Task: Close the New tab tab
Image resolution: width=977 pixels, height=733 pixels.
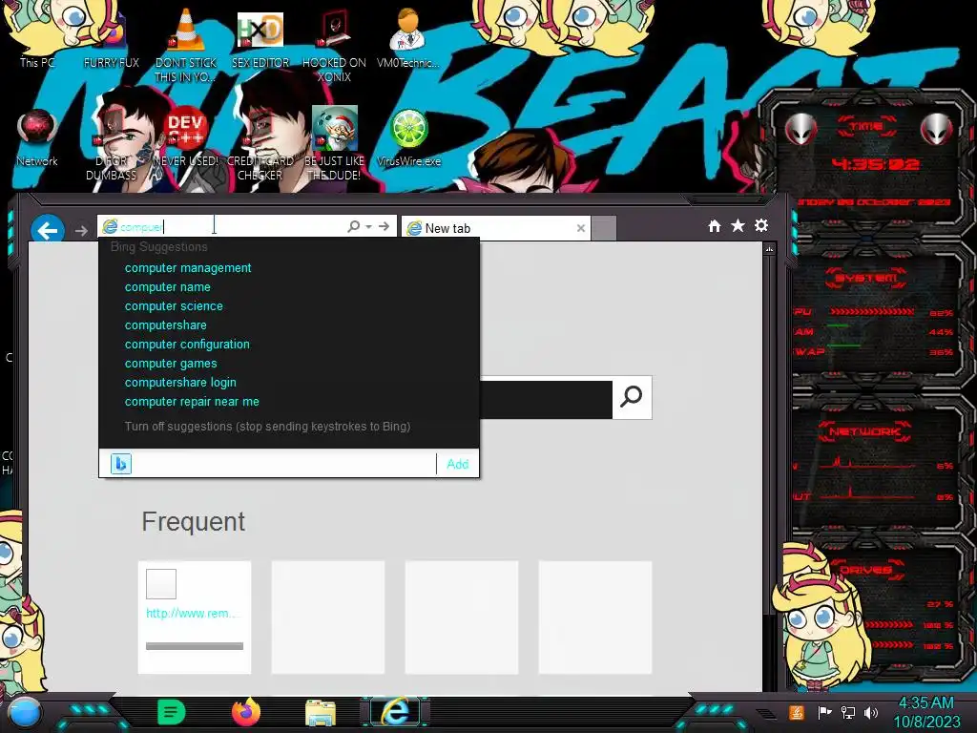Action: pos(581,228)
